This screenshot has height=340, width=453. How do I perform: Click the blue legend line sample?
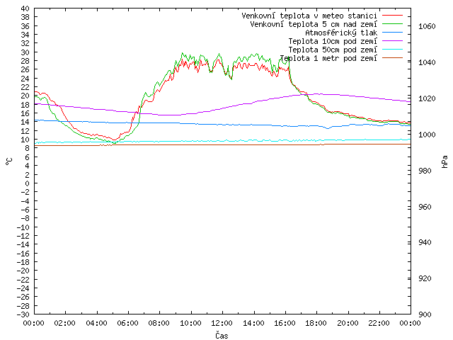(x=392, y=33)
